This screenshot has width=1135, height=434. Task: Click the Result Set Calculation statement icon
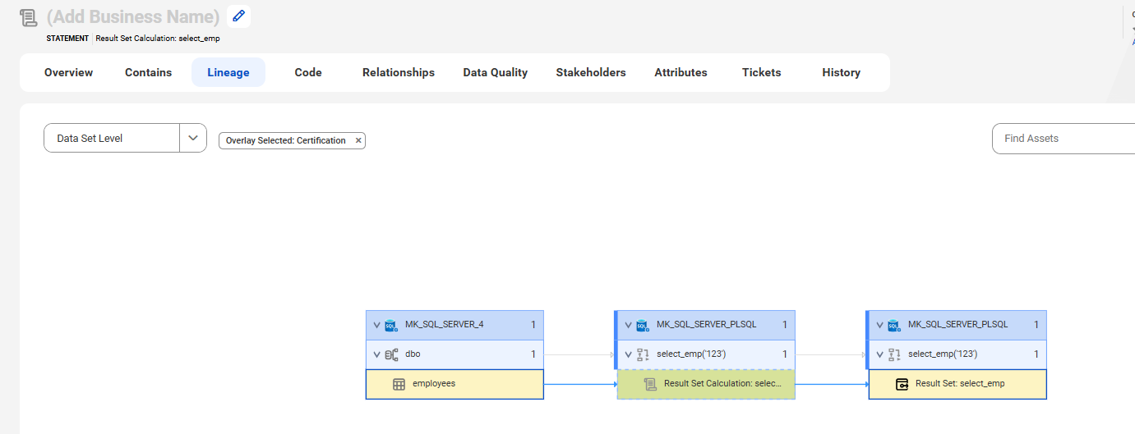pos(650,384)
